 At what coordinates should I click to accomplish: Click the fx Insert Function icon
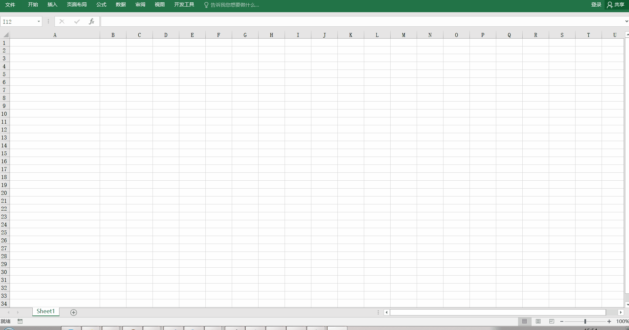(x=91, y=21)
